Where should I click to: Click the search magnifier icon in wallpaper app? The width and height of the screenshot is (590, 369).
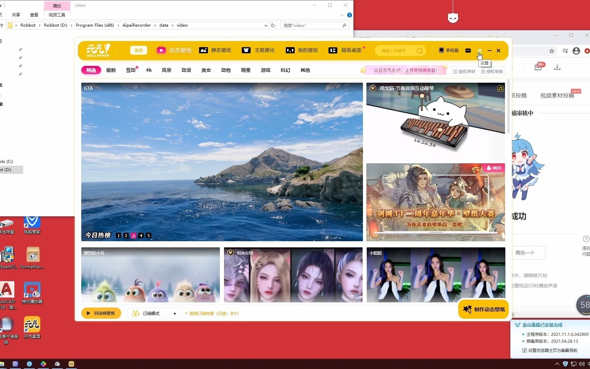(x=420, y=51)
